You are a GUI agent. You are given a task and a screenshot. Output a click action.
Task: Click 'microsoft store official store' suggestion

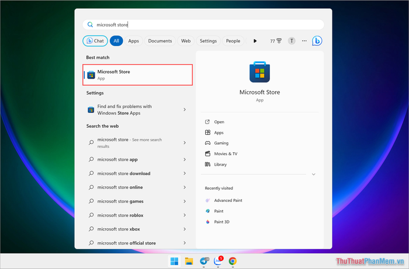[x=127, y=243]
